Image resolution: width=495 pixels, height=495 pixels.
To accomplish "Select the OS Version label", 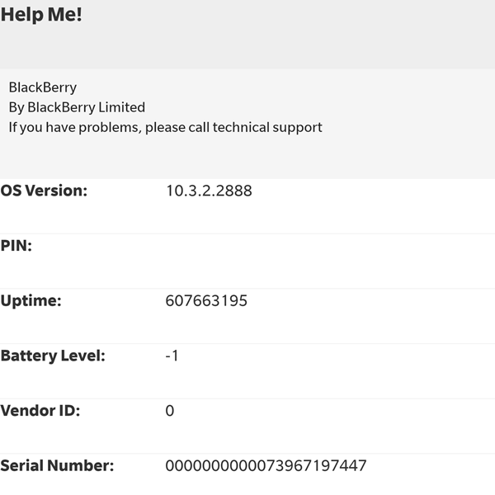I will (44, 191).
